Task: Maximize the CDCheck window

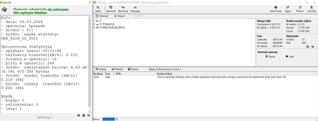Action: point(307,3)
